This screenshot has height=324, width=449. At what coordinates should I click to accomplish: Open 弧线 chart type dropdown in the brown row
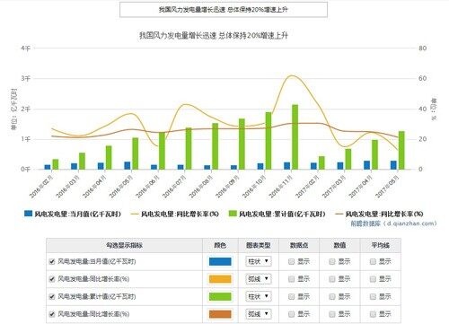click(259, 314)
